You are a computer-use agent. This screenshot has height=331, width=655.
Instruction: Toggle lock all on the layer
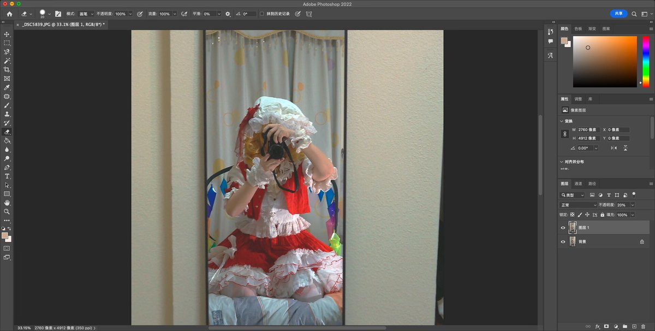602,215
